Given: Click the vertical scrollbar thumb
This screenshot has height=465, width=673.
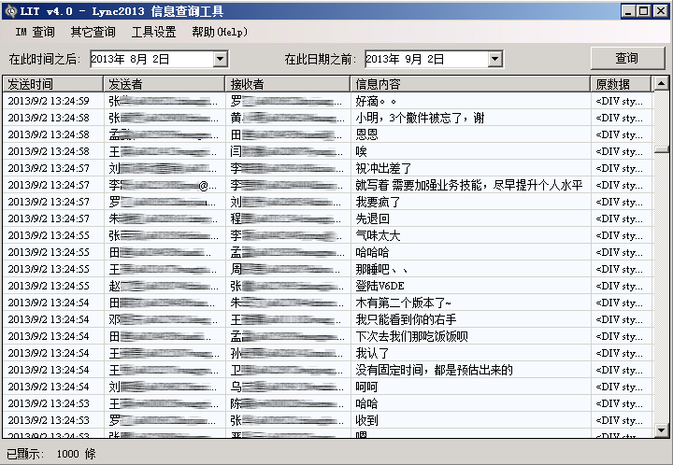Looking at the screenshot, I should [x=662, y=147].
